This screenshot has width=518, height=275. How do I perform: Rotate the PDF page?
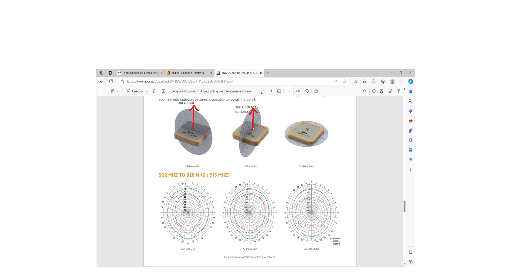coord(307,91)
